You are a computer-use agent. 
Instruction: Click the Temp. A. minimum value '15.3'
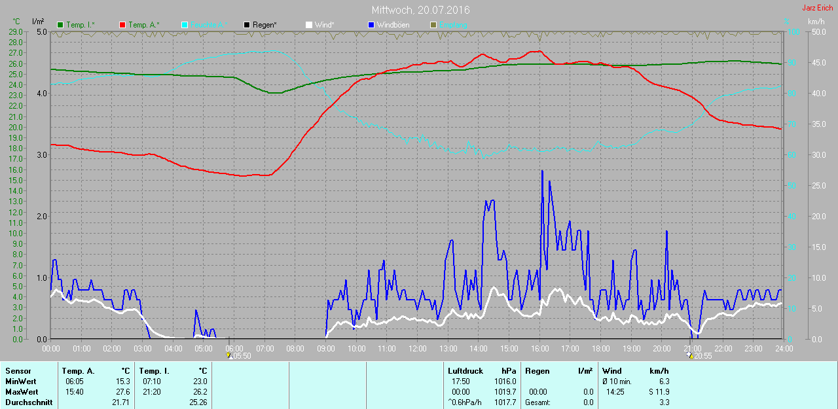click(123, 382)
